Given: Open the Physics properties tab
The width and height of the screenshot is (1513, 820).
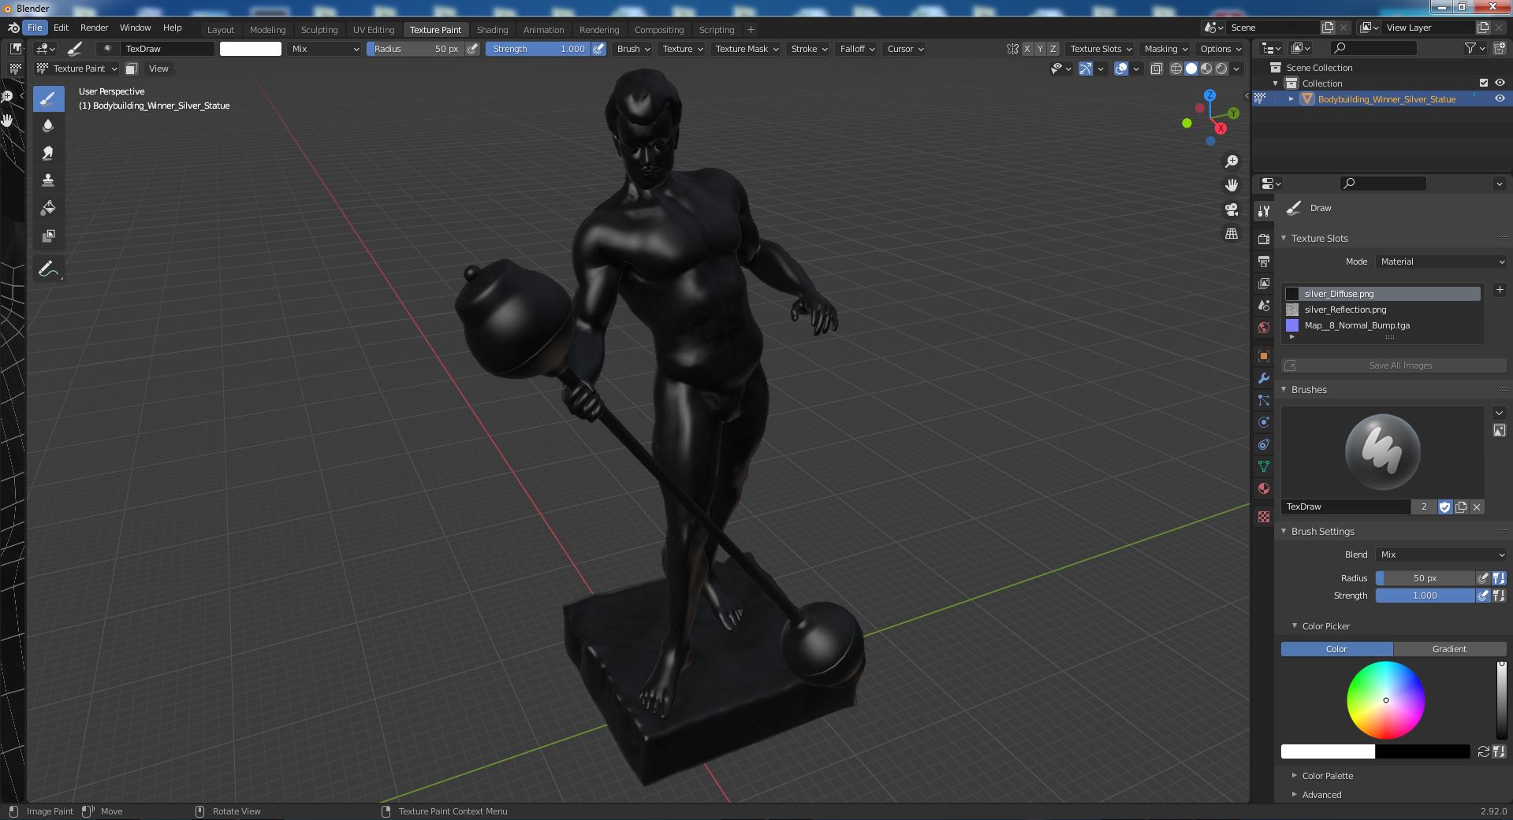Looking at the screenshot, I should click(1264, 422).
